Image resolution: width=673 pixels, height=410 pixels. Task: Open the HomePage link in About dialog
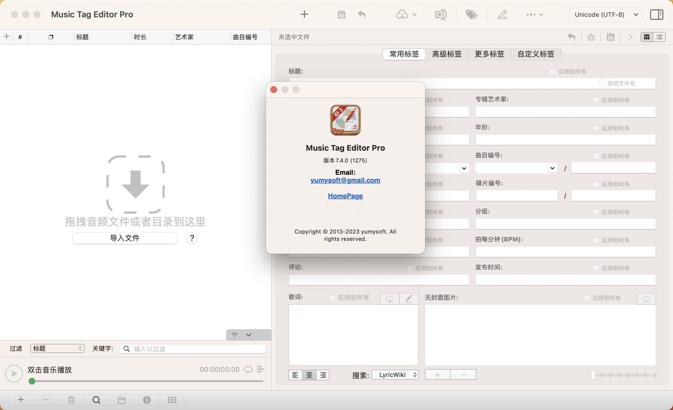coord(345,196)
